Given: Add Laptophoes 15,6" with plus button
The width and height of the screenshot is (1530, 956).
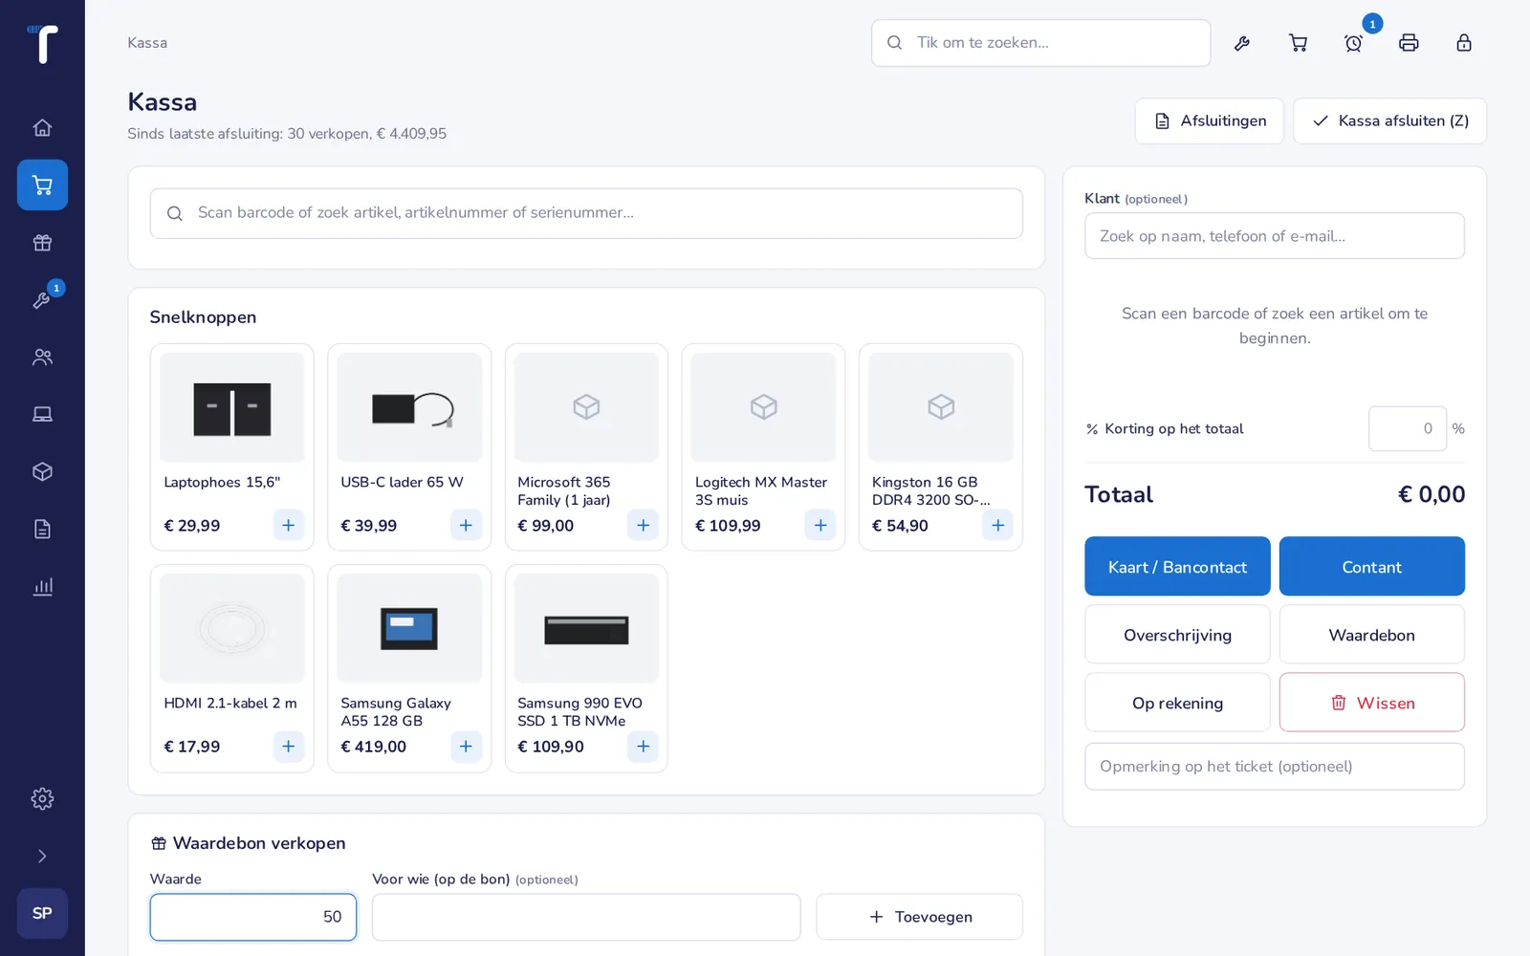Looking at the screenshot, I should tap(289, 525).
